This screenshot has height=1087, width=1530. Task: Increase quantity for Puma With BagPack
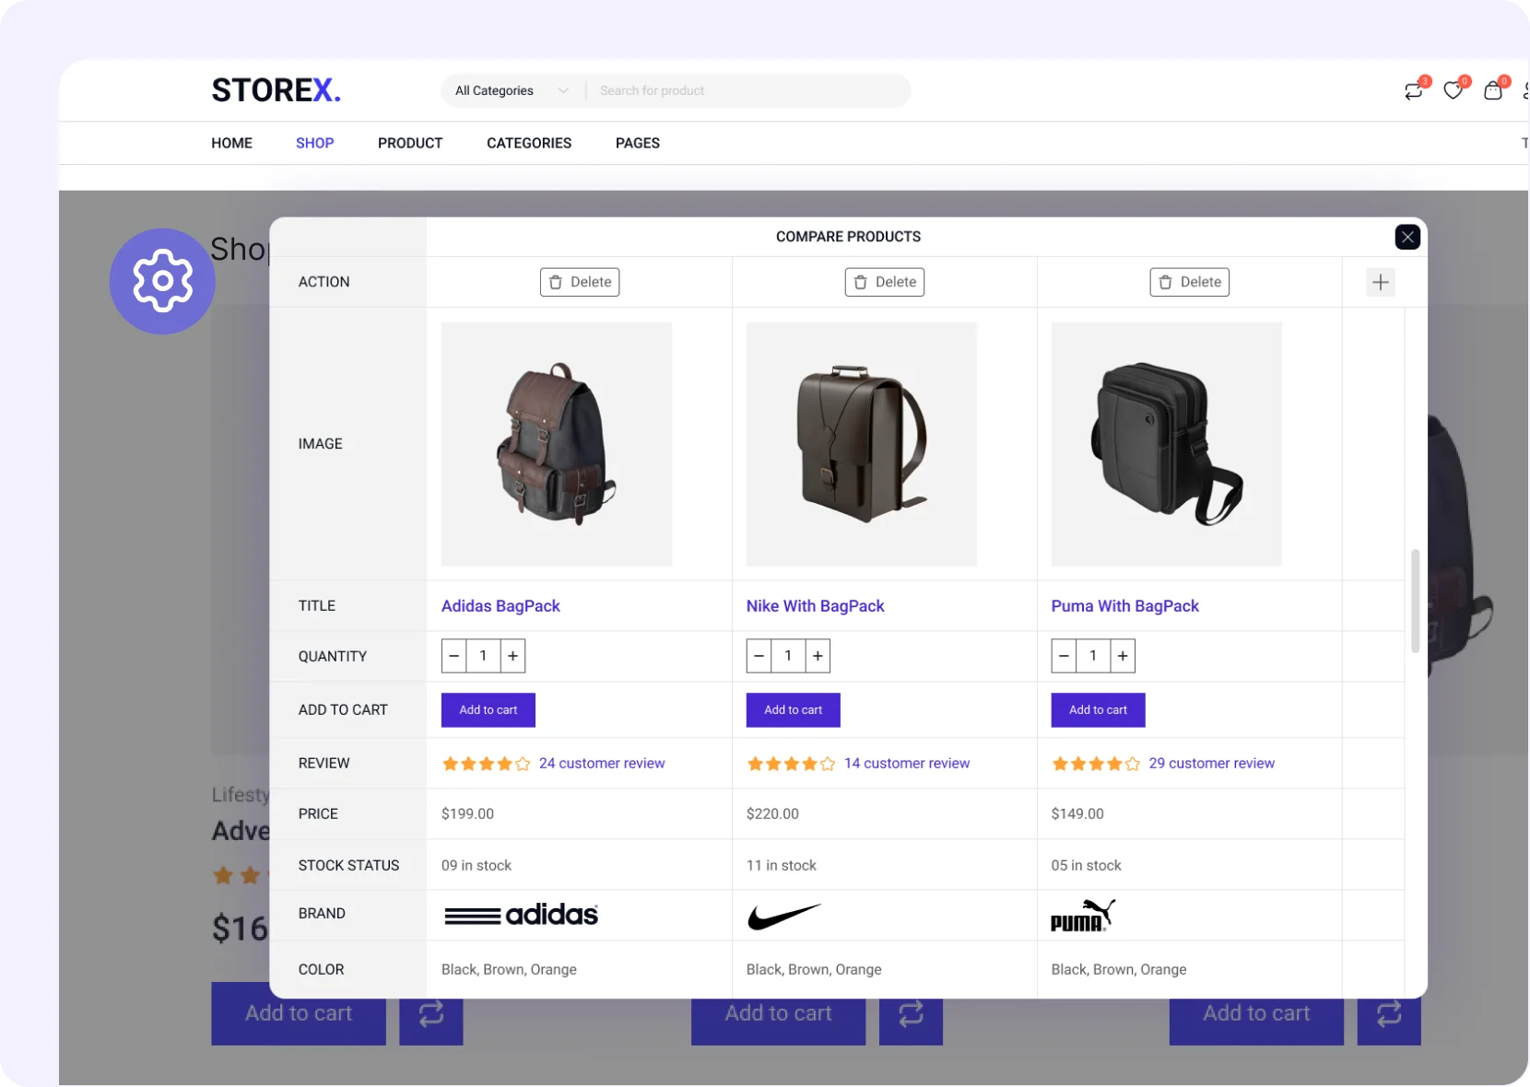coord(1123,656)
